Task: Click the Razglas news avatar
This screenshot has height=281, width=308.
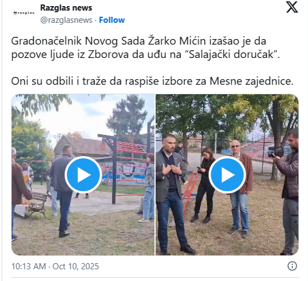Action: tap(24, 13)
